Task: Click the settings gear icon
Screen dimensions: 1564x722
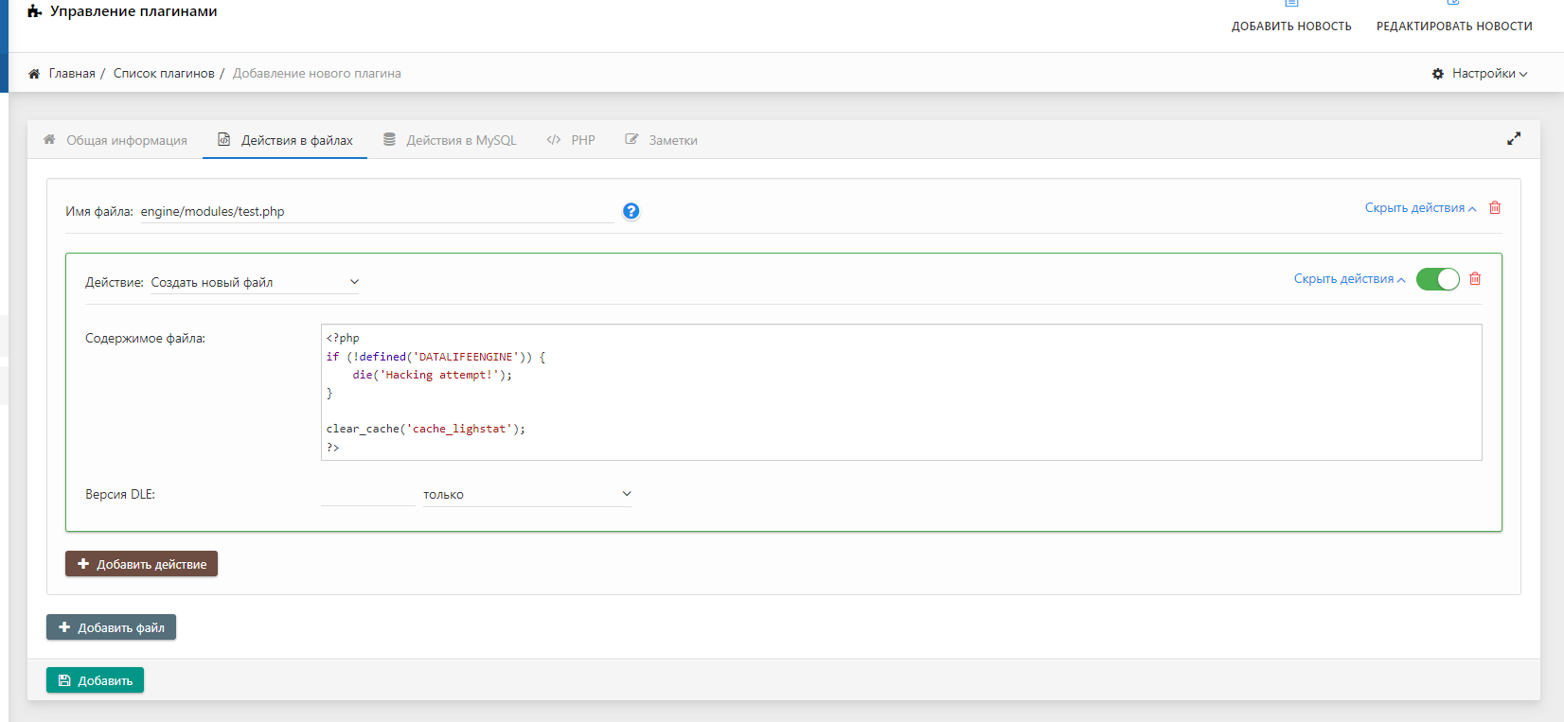Action: pyautogui.click(x=1438, y=73)
